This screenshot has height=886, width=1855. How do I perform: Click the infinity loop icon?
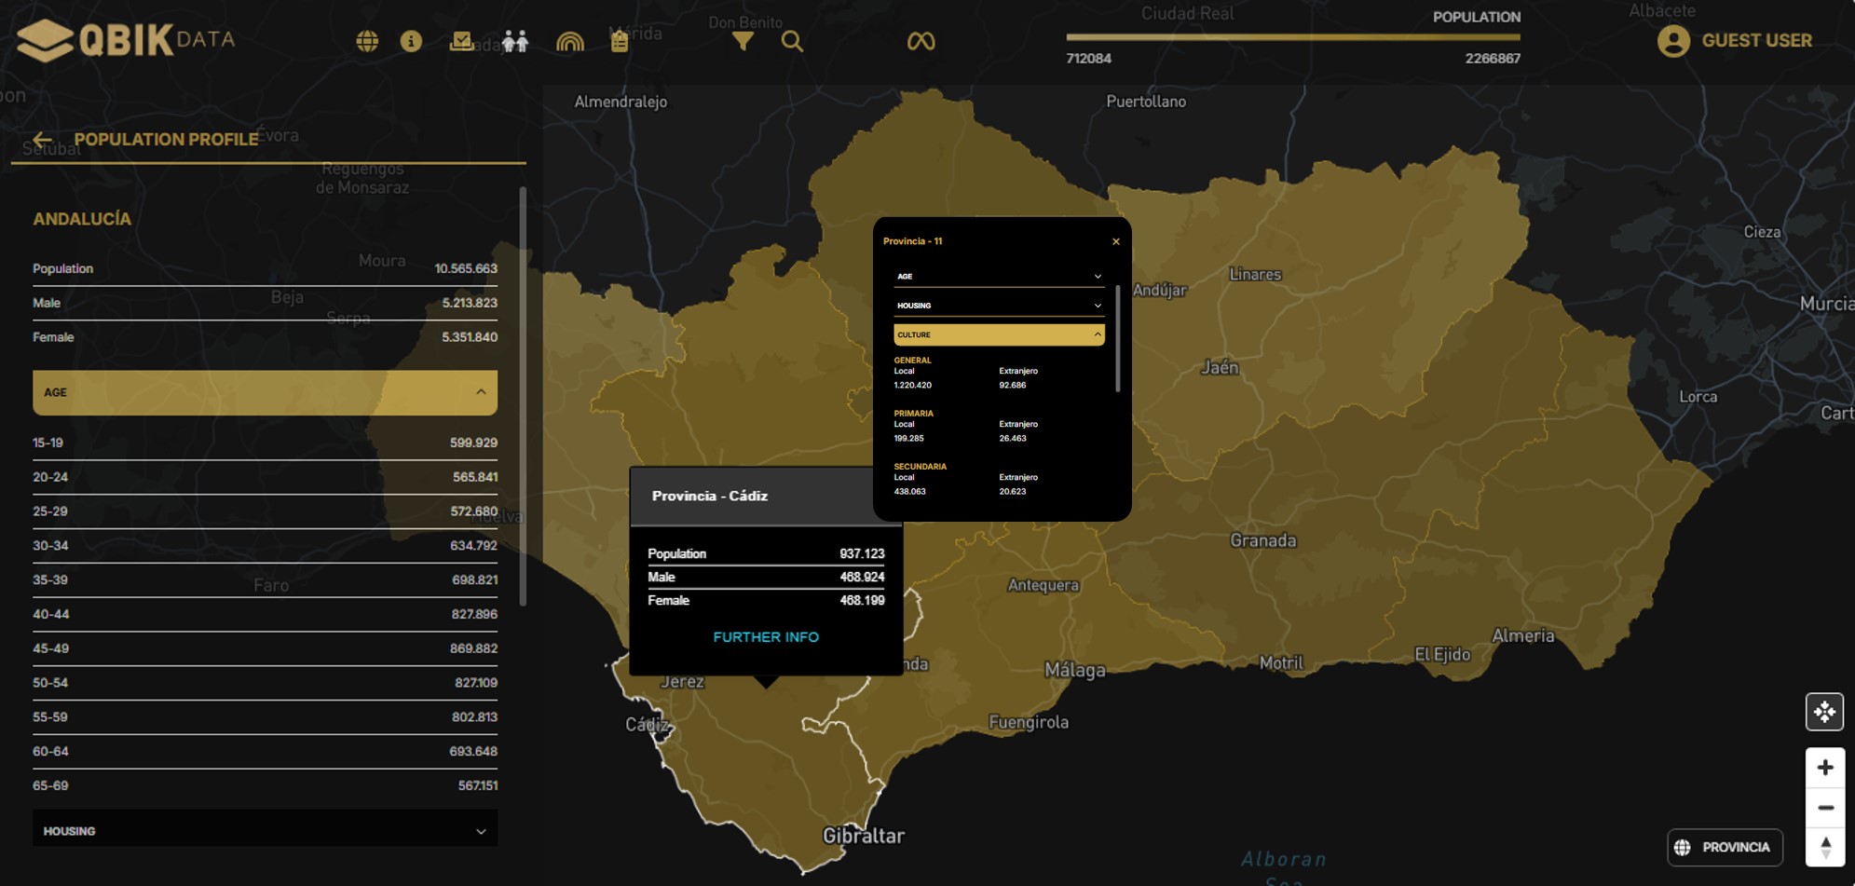[x=921, y=41]
